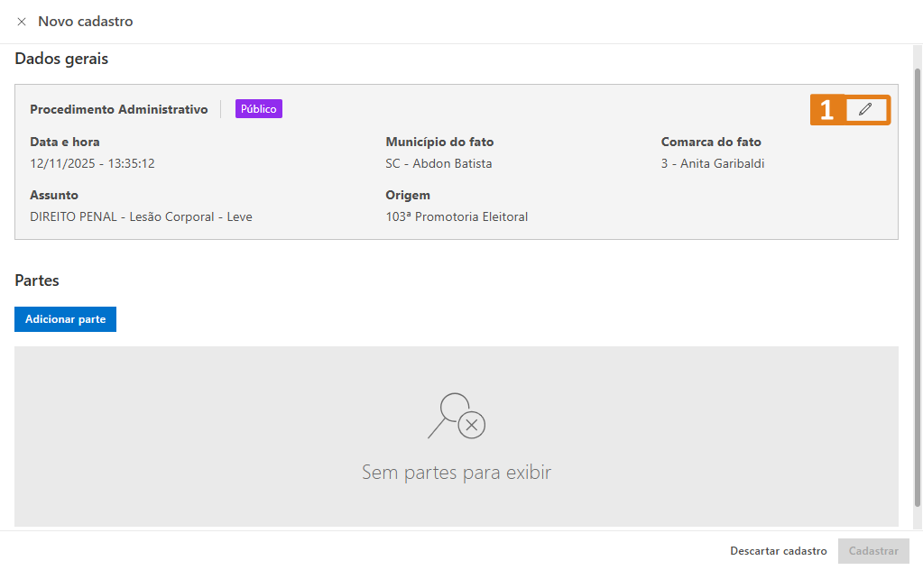Click the close icon beside Novo cadastro title
Viewport: 923px width, 570px height.
22,21
